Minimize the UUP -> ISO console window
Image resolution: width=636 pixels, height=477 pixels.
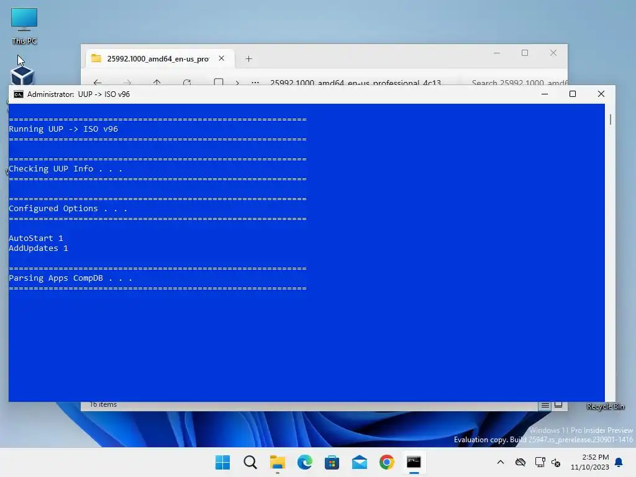[545, 94]
